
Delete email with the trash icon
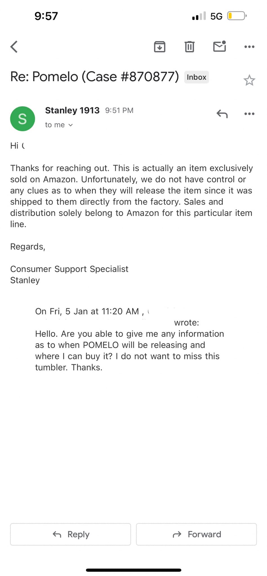pyautogui.click(x=190, y=47)
